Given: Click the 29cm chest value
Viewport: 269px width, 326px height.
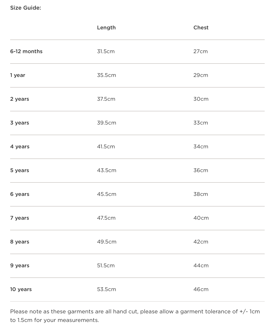Looking at the screenshot, I should pyautogui.click(x=201, y=75).
